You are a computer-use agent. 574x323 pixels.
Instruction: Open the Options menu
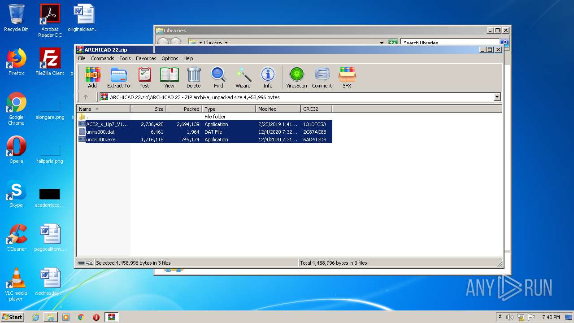point(170,58)
